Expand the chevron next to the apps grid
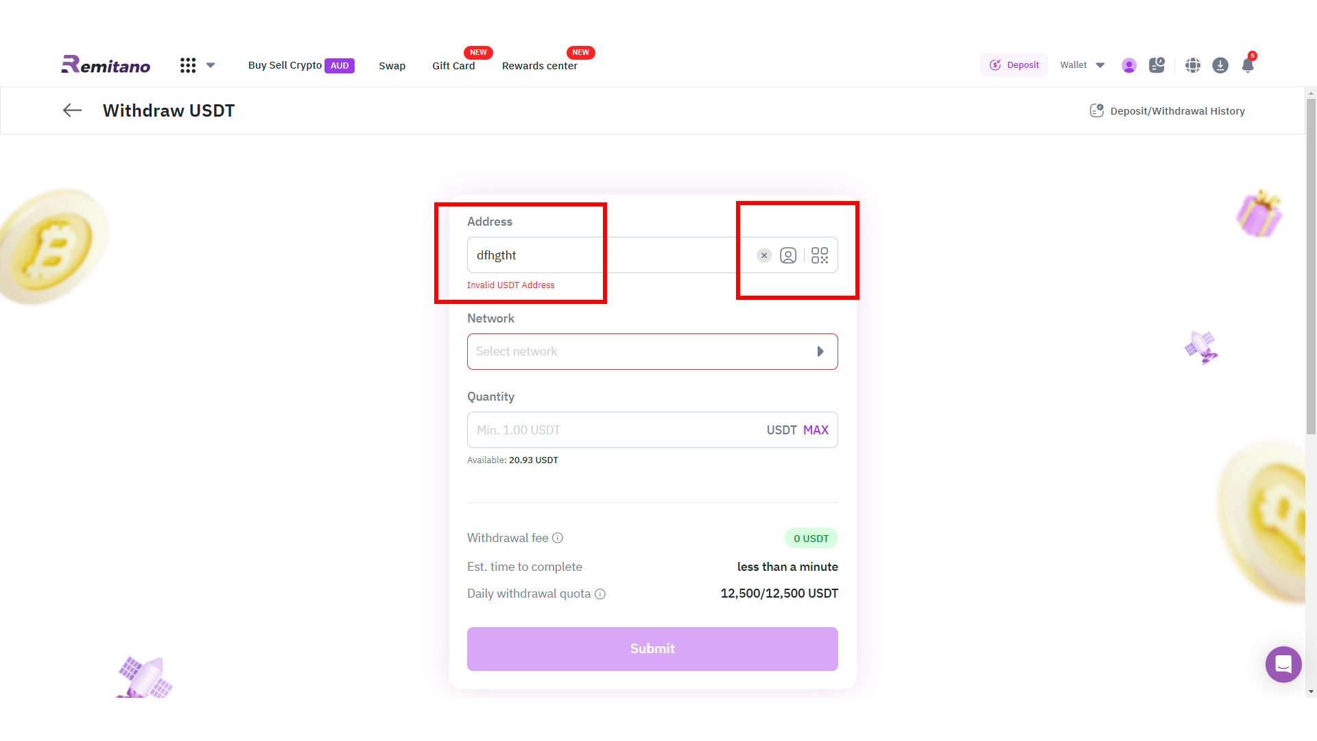 (x=211, y=65)
